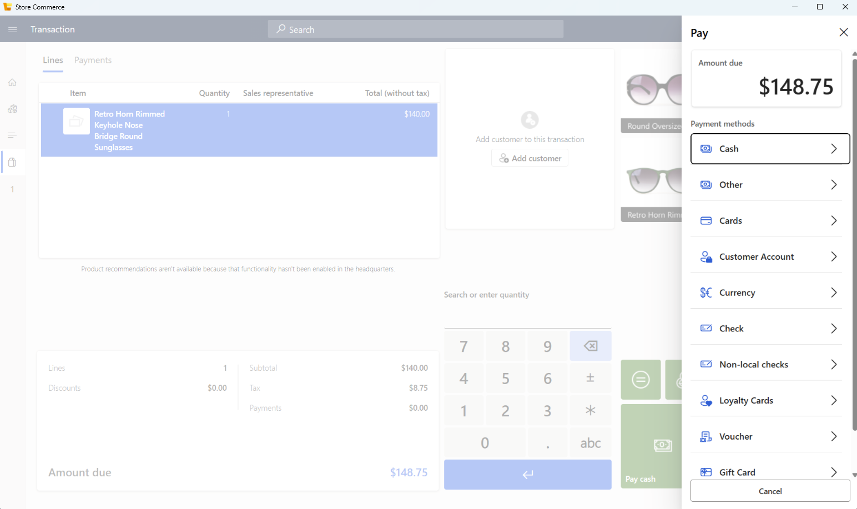The height and width of the screenshot is (509, 857).
Task: Open the hamburger navigation menu
Action: click(12, 29)
